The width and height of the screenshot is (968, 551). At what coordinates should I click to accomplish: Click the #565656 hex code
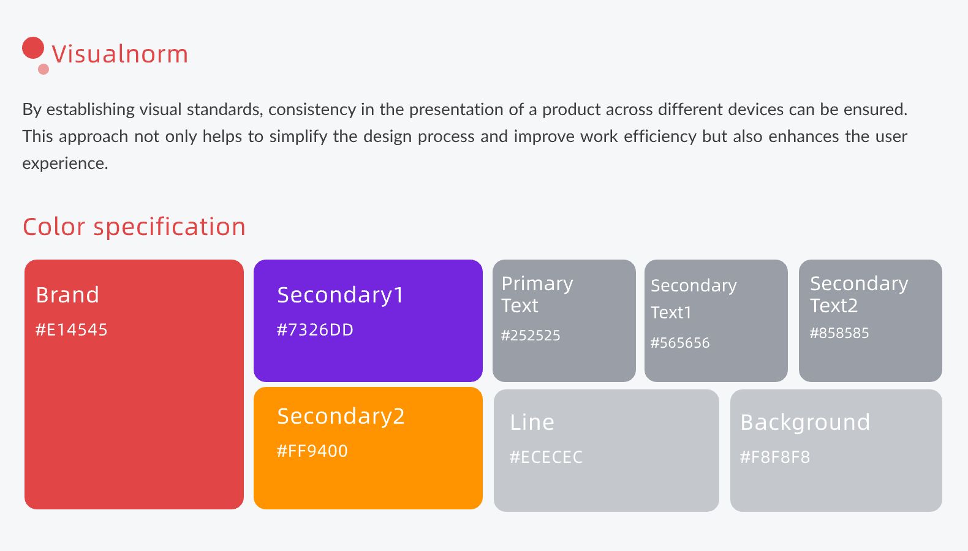coord(680,343)
